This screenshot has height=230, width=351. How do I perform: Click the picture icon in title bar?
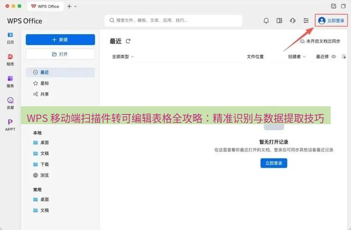[333, 6]
